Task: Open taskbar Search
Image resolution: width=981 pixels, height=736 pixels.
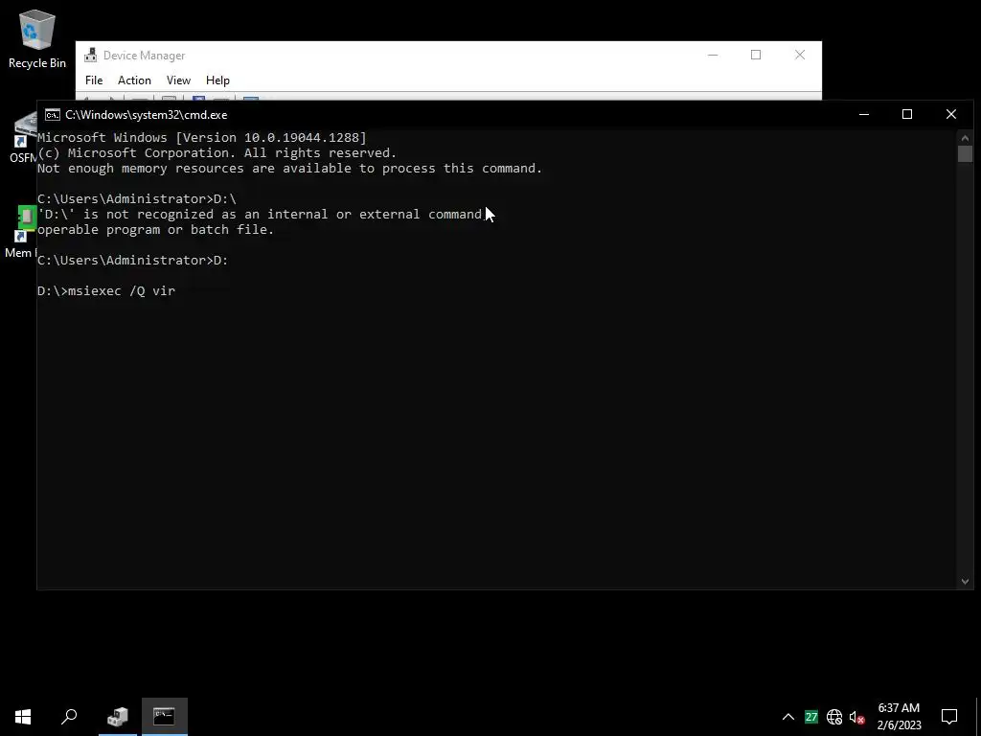Action: [69, 717]
